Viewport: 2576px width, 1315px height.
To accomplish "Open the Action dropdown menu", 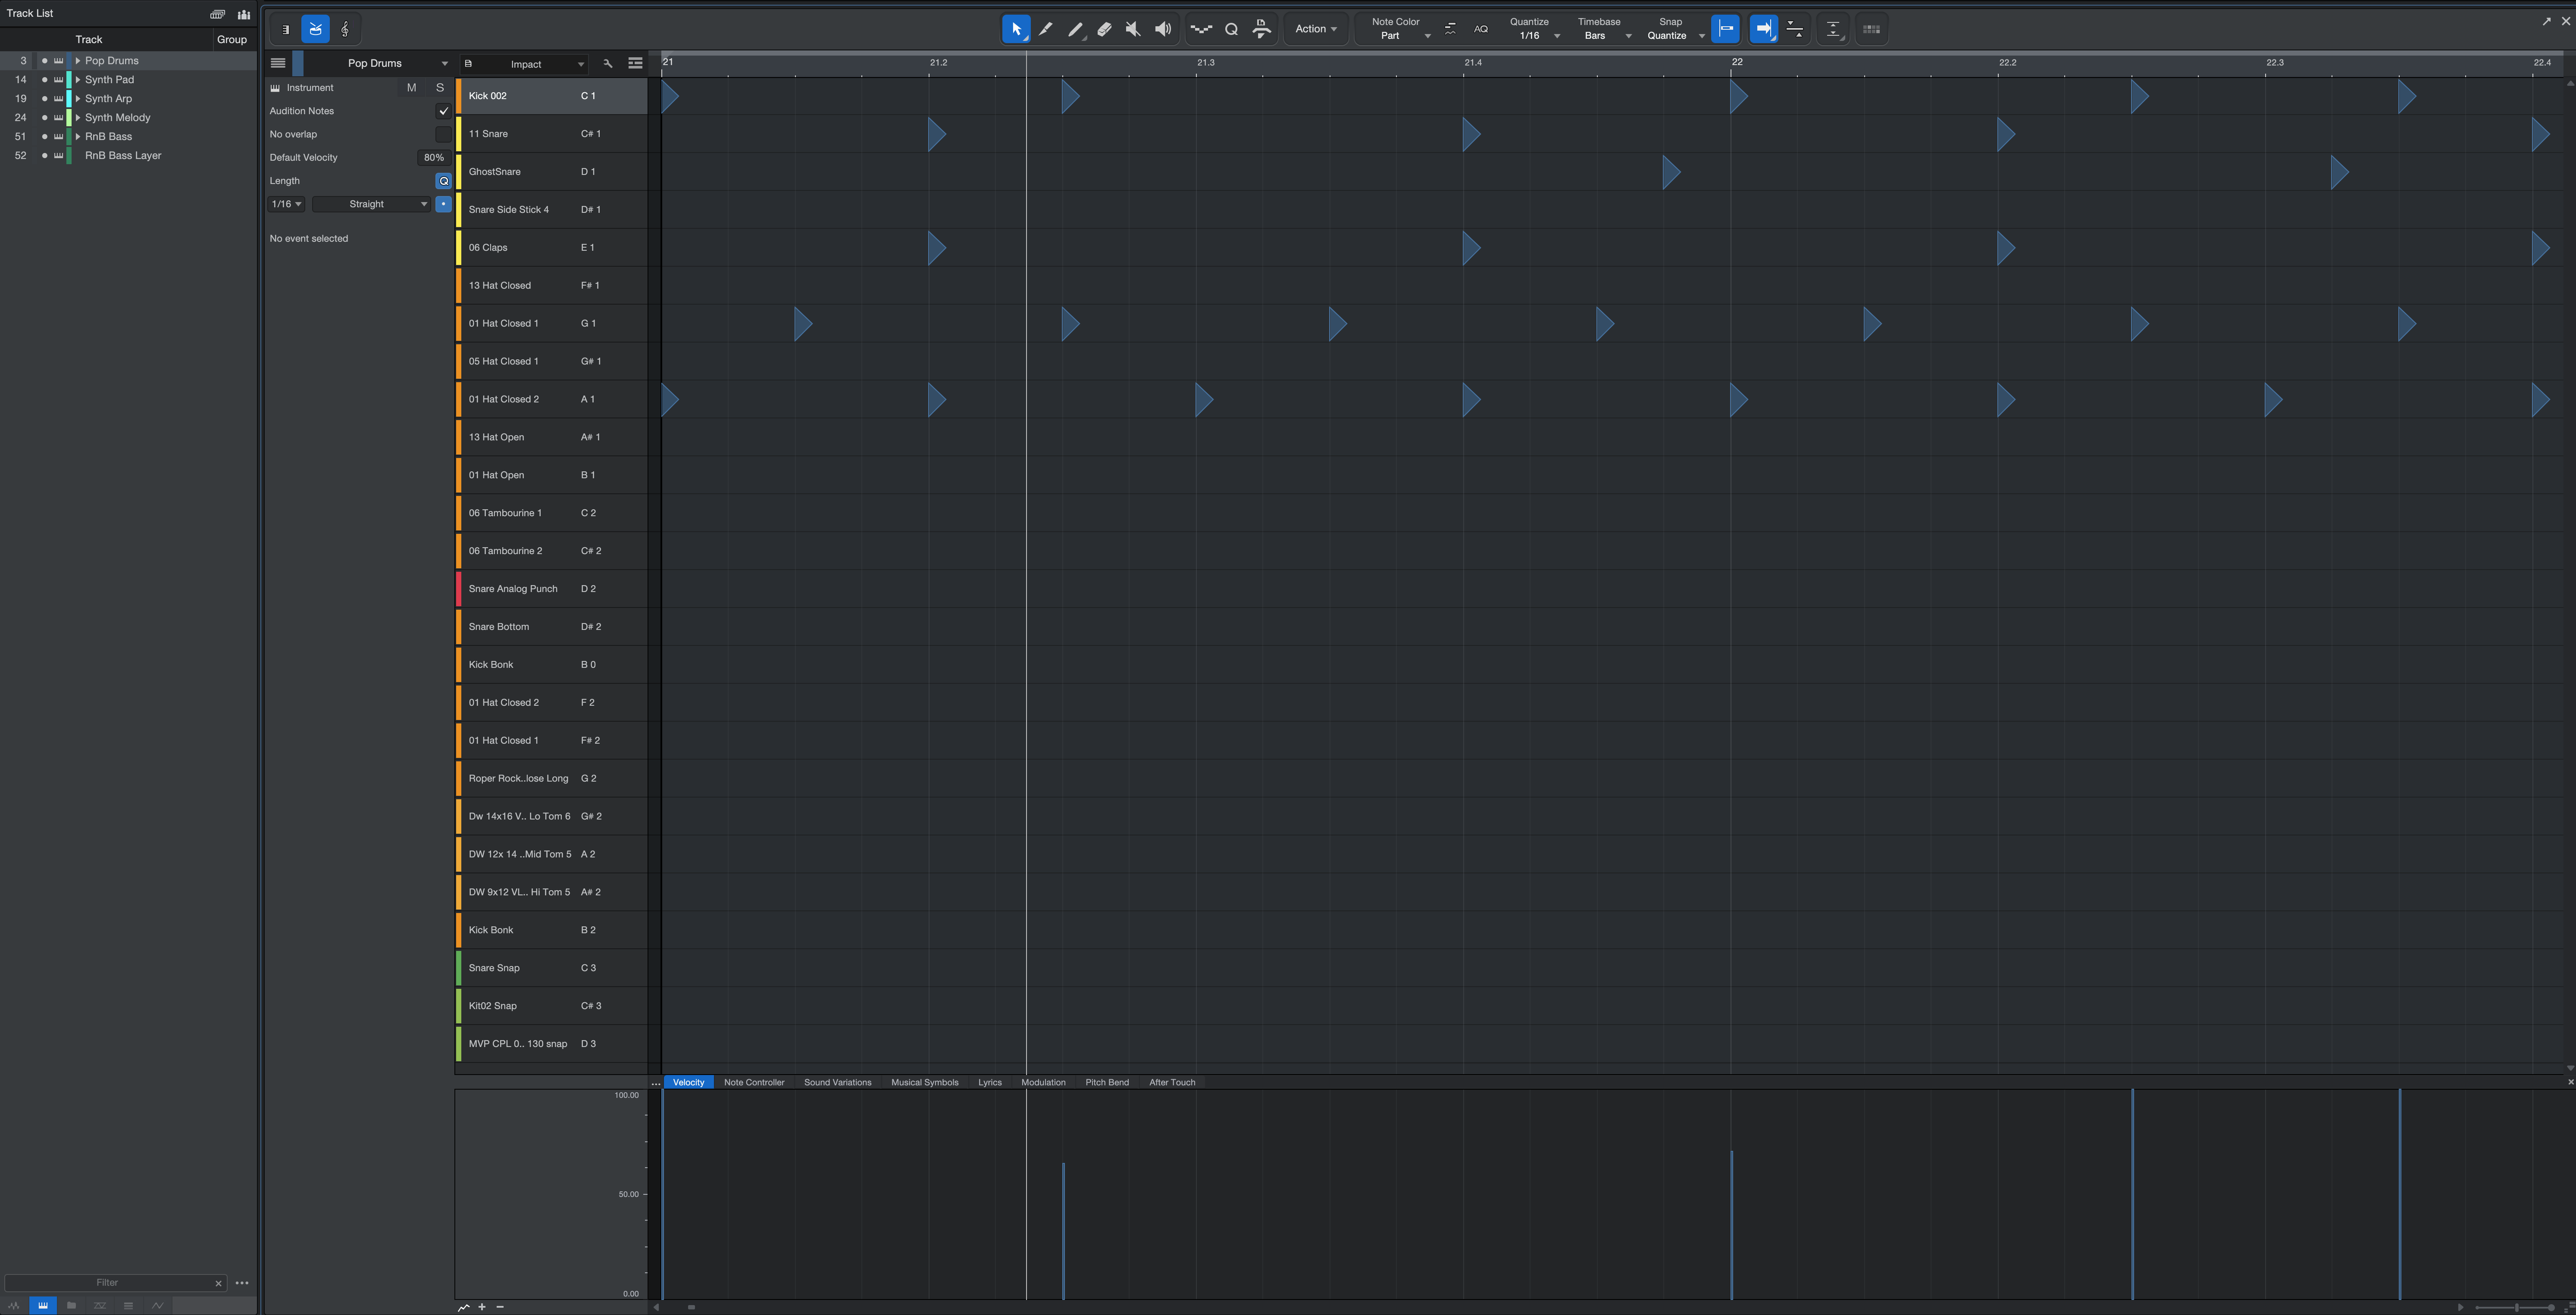I will 1315,29.
